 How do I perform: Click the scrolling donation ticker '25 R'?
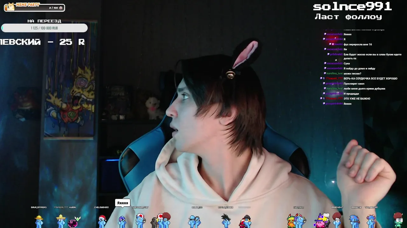[72, 42]
